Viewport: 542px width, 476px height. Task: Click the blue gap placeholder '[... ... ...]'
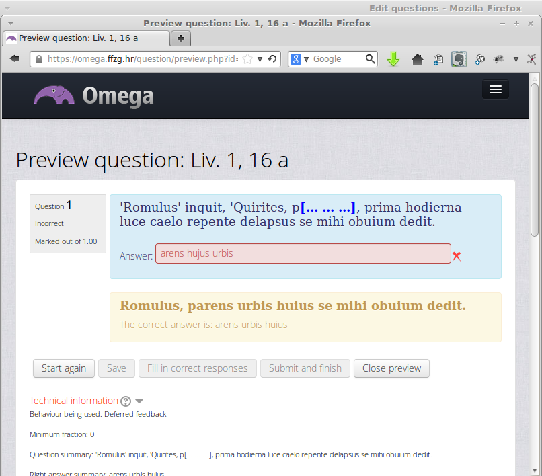tap(327, 208)
